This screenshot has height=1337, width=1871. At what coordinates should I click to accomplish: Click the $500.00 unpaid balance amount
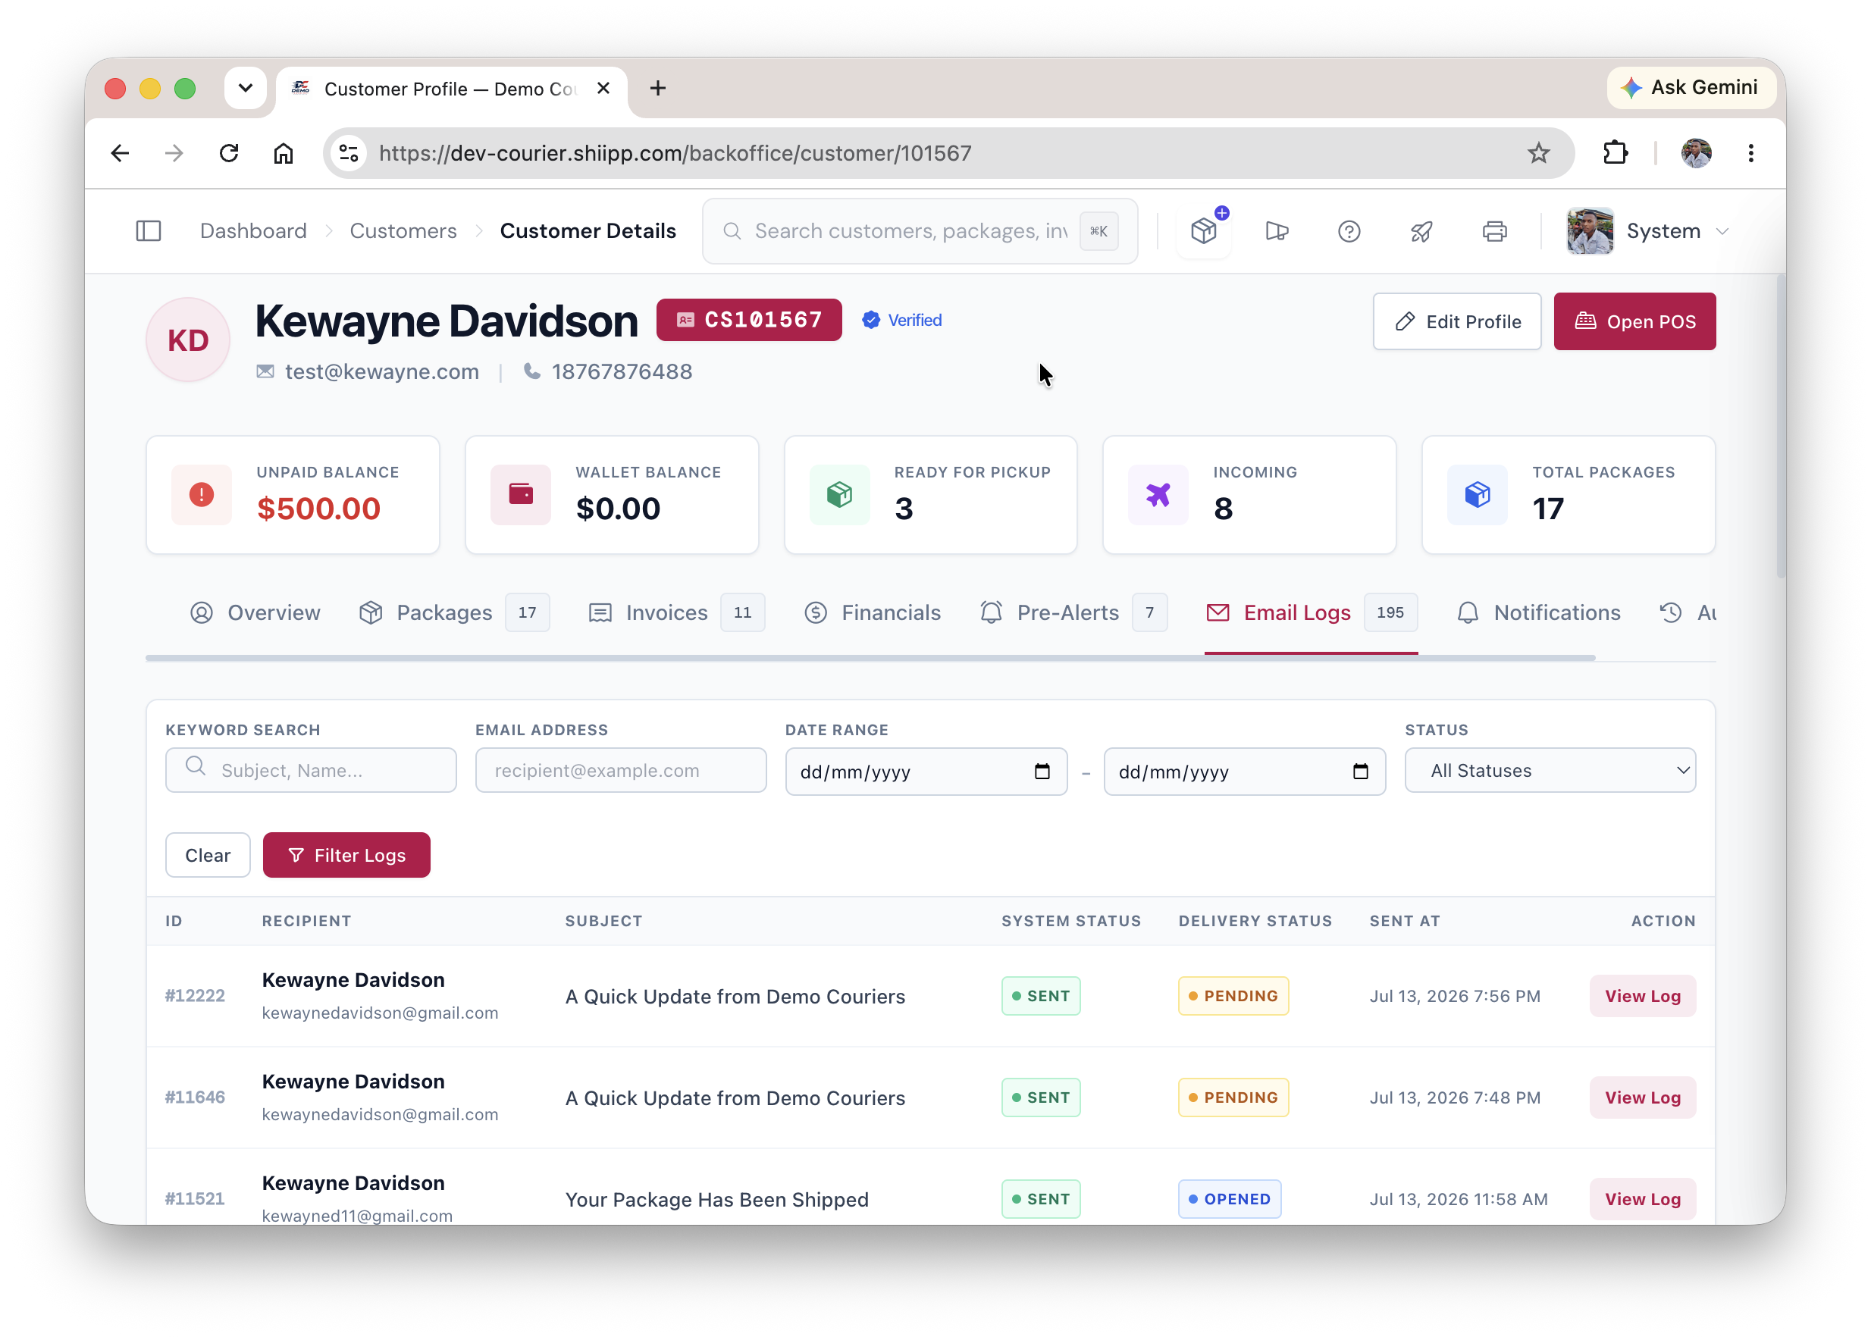pyautogui.click(x=318, y=509)
